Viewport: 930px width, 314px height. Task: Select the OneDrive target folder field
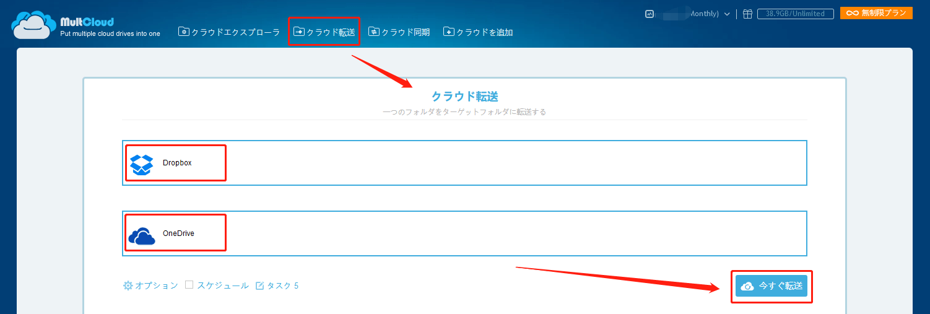point(464,233)
